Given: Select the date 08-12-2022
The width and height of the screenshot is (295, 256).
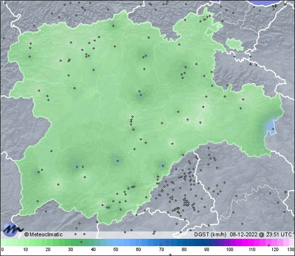Looking at the screenshot, I should (243, 234).
